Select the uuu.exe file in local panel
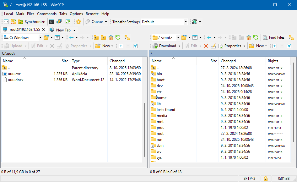Image resolution: width=297 pixels, height=182 pixels. click(14, 74)
